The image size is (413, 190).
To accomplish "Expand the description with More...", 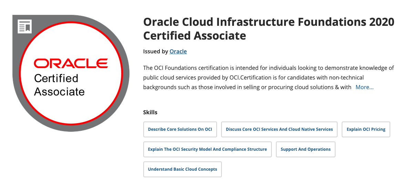I will tap(364, 87).
